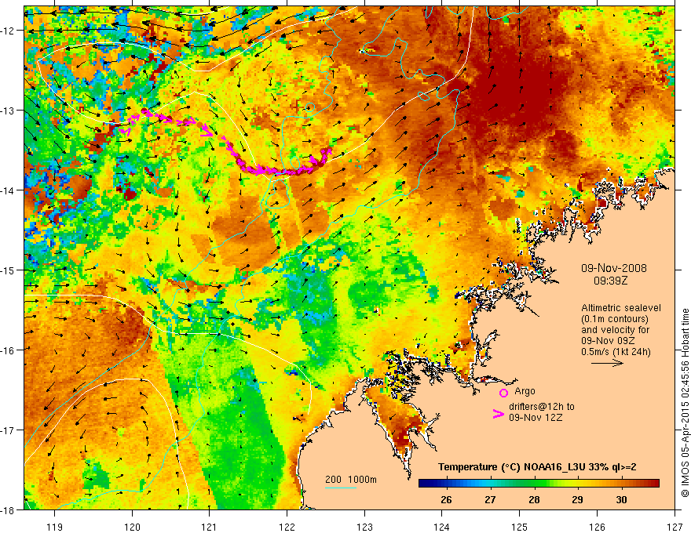Click the colorbar tick label 28

pyautogui.click(x=534, y=500)
